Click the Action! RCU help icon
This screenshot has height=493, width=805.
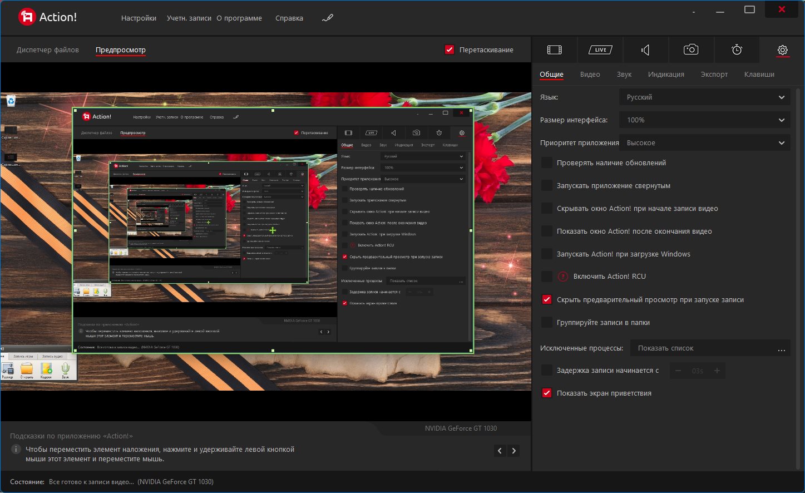coord(562,277)
